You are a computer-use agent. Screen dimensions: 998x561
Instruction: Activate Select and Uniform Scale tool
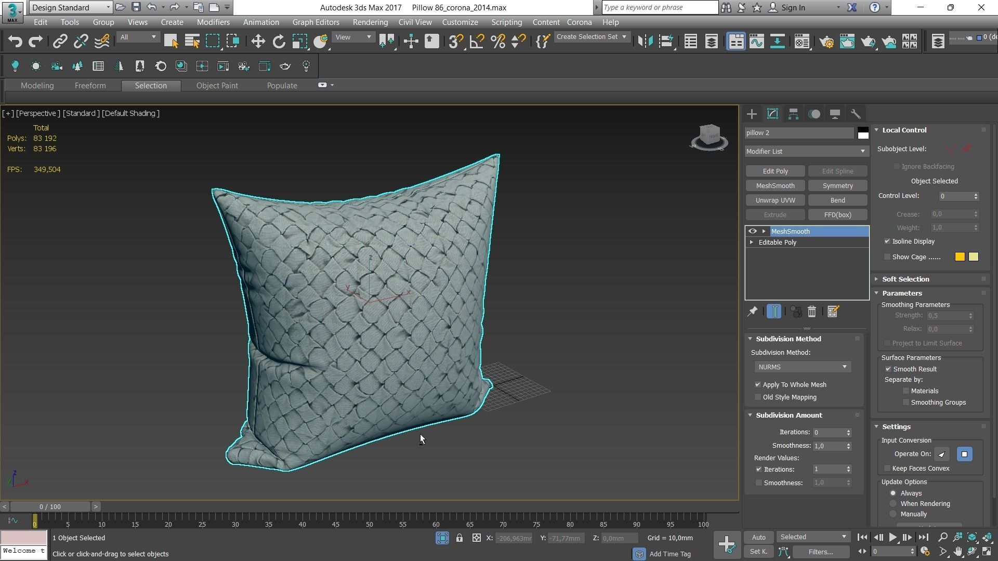pyautogui.click(x=300, y=42)
